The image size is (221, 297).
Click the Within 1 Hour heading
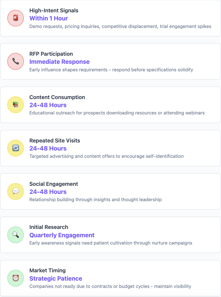(x=49, y=18)
